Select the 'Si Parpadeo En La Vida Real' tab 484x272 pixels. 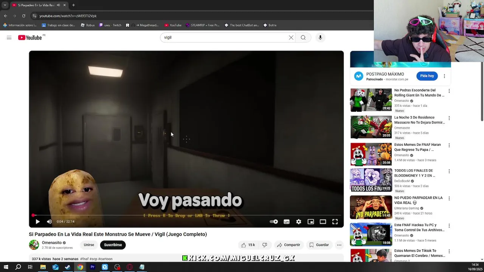[x=39, y=5]
